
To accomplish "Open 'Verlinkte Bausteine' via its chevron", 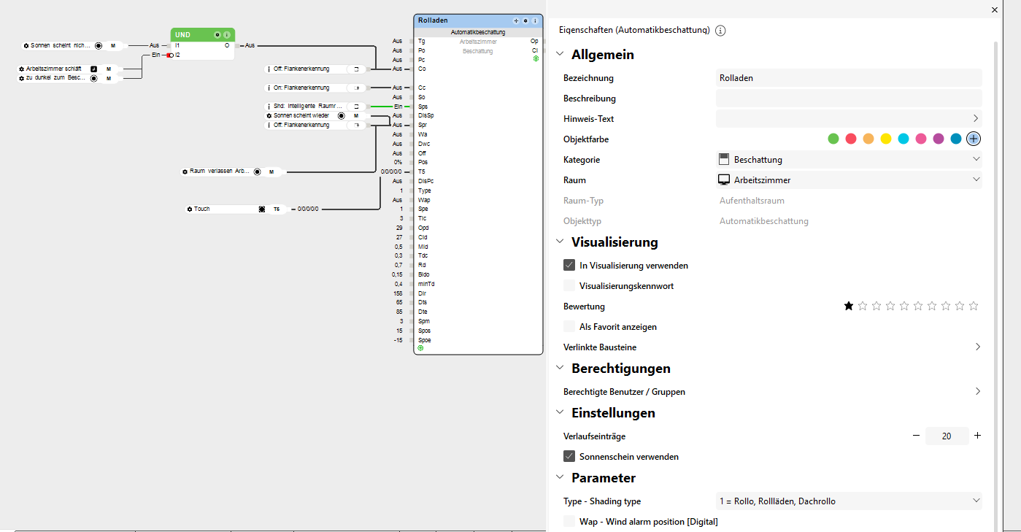I will [978, 347].
